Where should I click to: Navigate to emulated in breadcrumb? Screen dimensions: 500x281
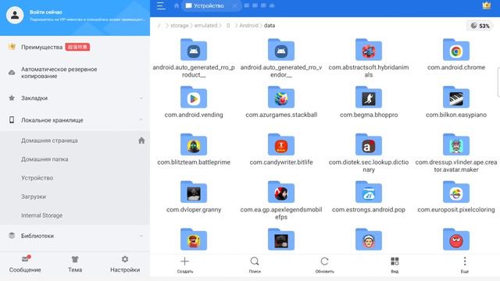pyautogui.click(x=205, y=26)
